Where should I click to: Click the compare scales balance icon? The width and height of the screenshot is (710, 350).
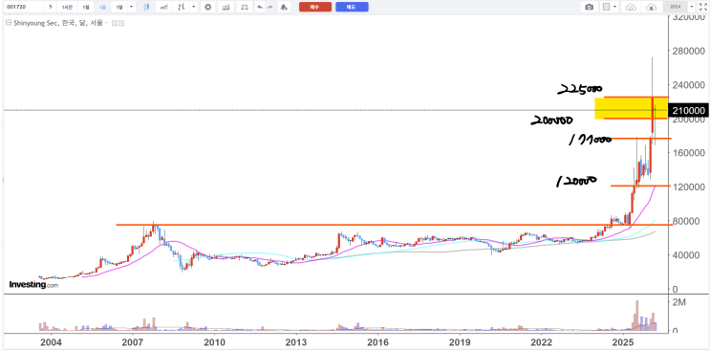[x=245, y=7]
